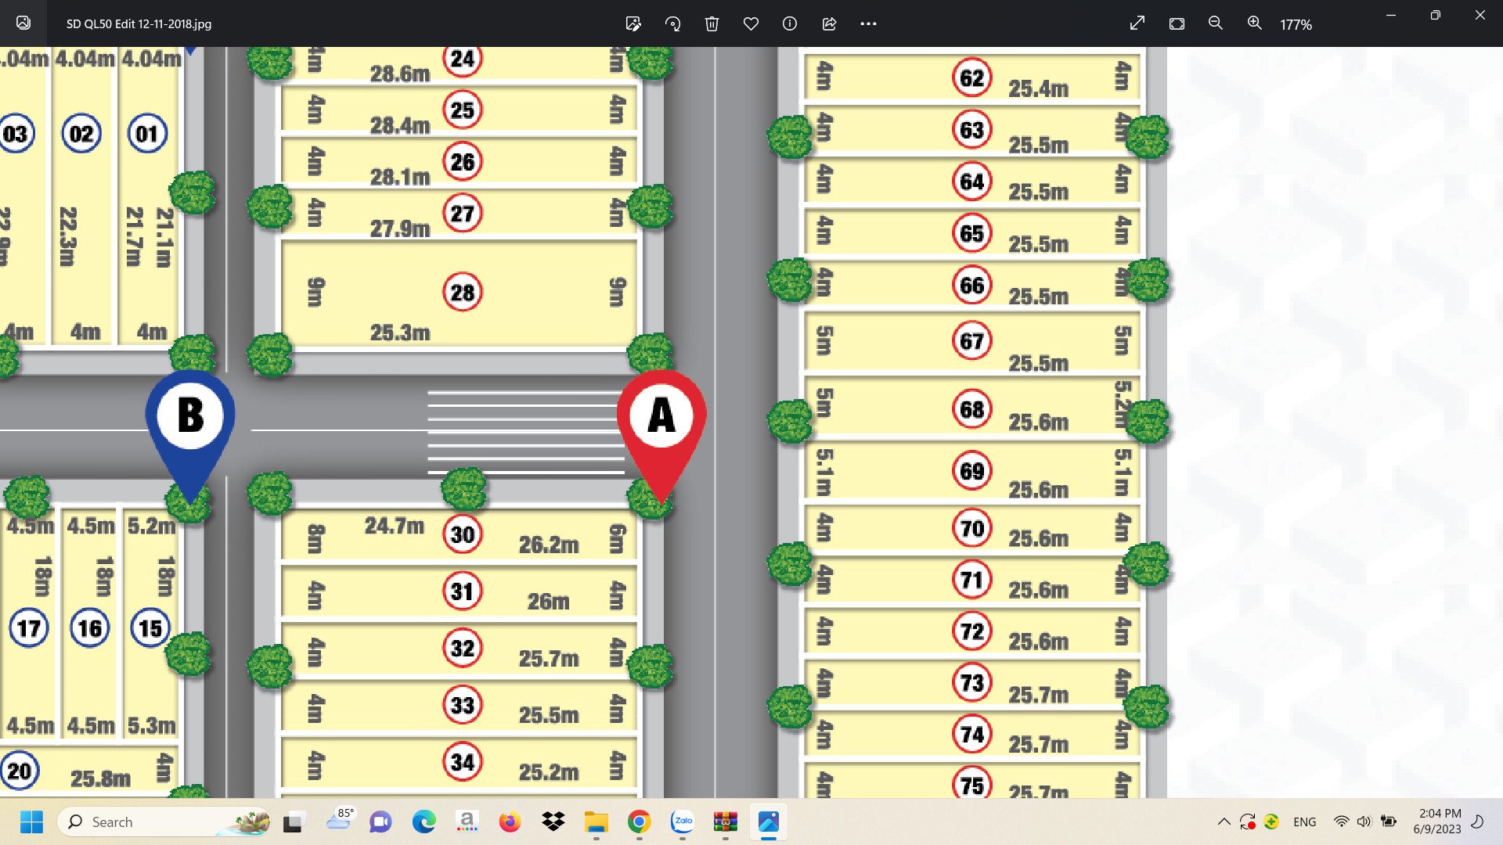Open Dropbox from the taskbar
The width and height of the screenshot is (1503, 845).
(553, 822)
